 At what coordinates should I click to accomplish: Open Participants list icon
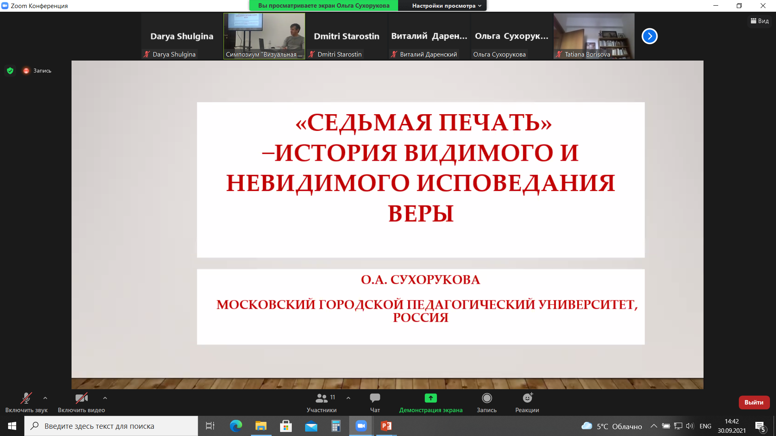pos(322,398)
